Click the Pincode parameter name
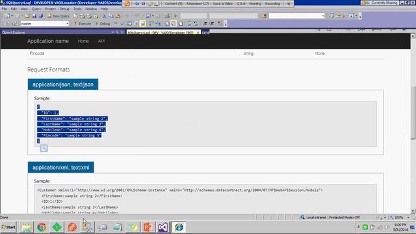 pyautogui.click(x=37, y=53)
